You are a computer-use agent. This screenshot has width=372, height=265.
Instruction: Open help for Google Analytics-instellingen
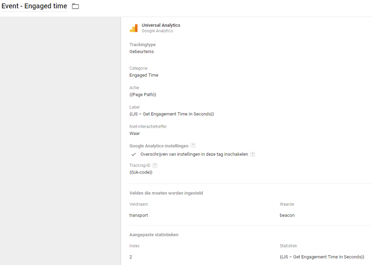(193, 146)
